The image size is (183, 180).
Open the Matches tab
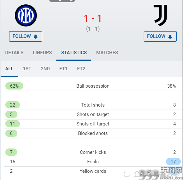pyautogui.click(x=107, y=53)
